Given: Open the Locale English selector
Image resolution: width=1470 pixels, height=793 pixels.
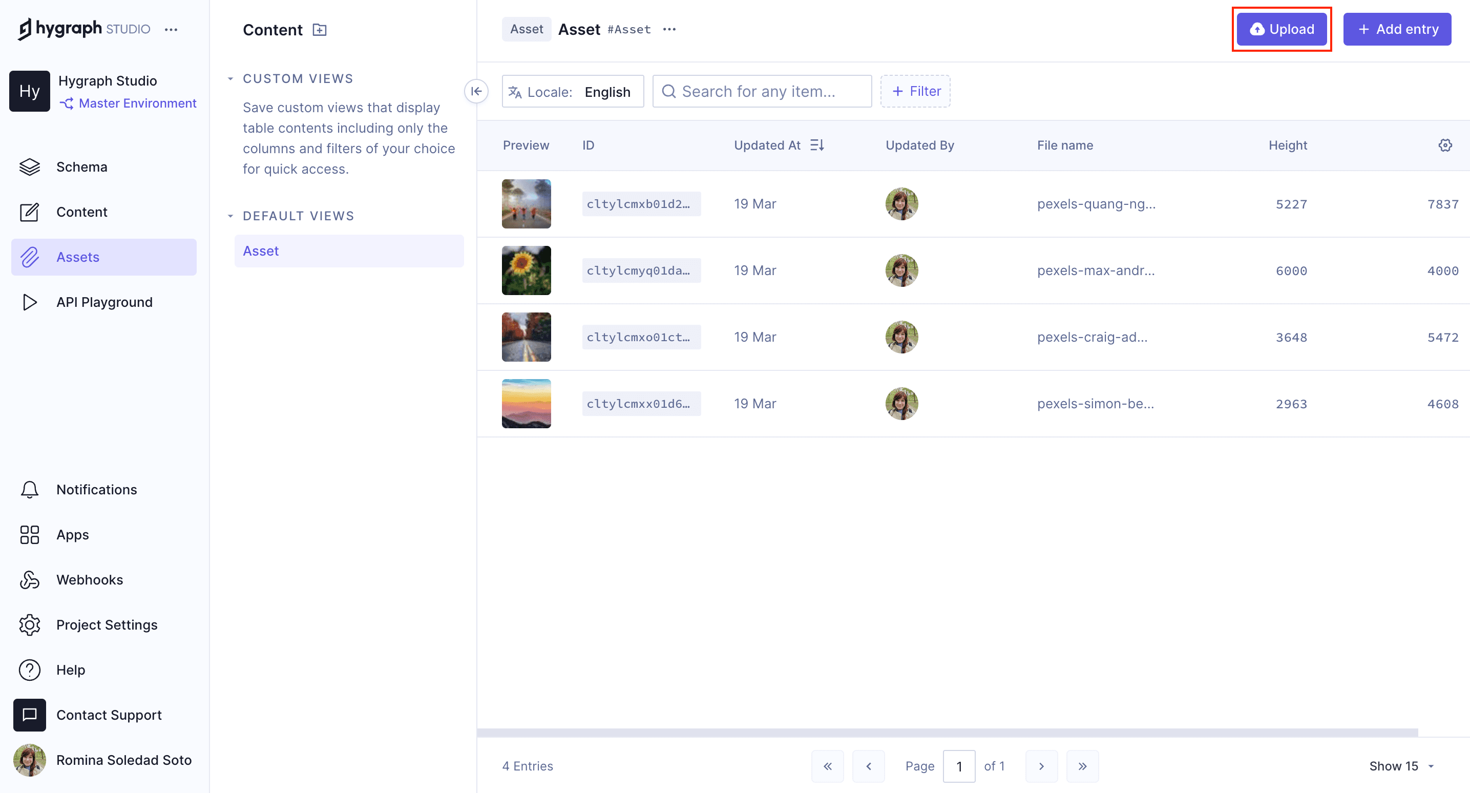Looking at the screenshot, I should pos(572,91).
